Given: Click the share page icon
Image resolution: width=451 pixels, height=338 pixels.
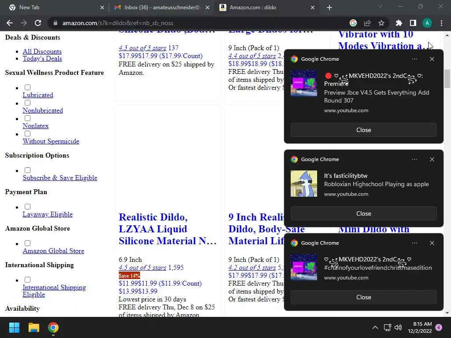Looking at the screenshot, I should click(367, 23).
